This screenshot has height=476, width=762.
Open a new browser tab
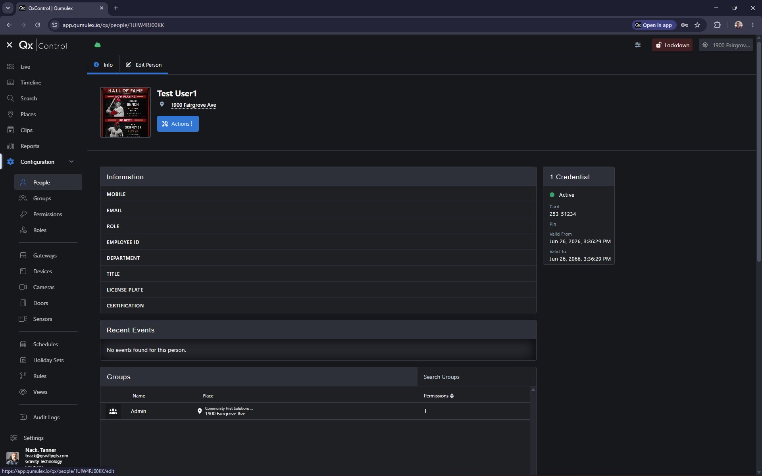[x=116, y=8]
